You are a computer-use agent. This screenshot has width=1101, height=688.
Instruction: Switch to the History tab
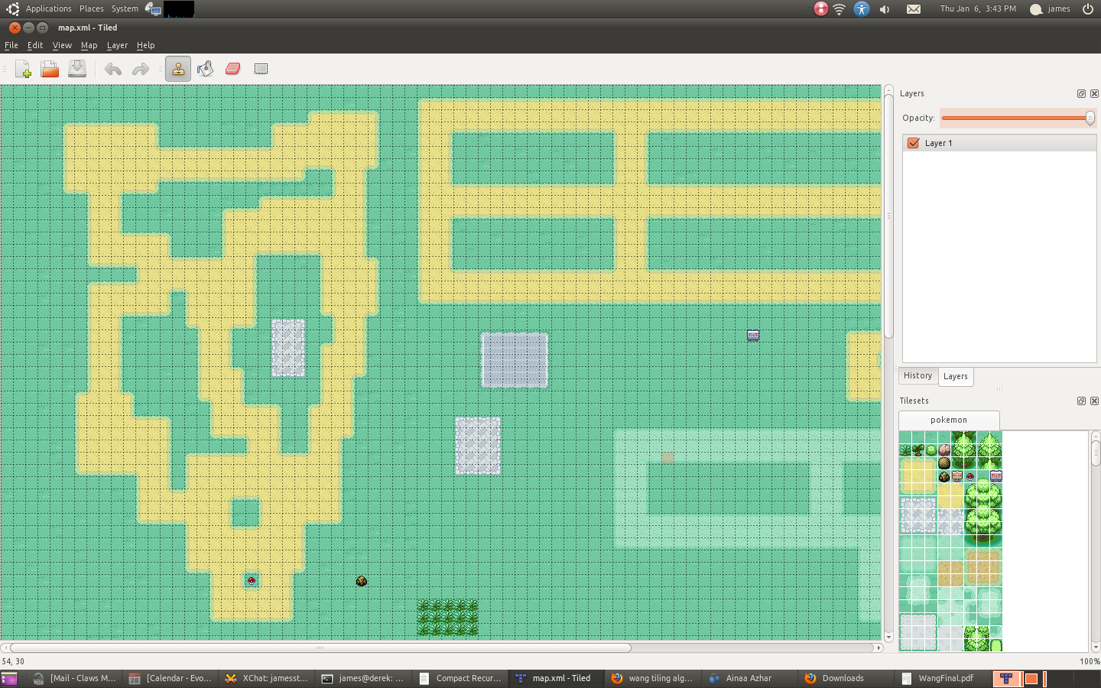click(917, 376)
